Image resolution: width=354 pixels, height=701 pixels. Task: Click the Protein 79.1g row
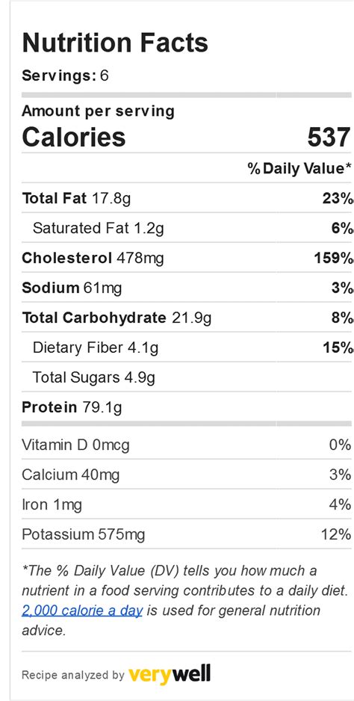(x=187, y=407)
